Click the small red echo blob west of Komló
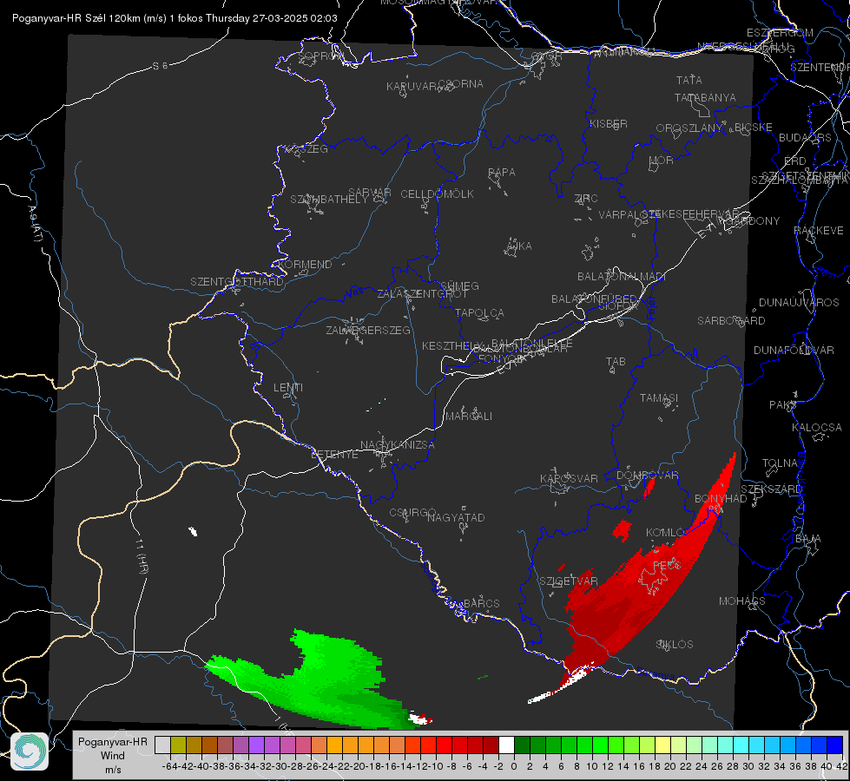Image resolution: width=850 pixels, height=781 pixels. 622,529
